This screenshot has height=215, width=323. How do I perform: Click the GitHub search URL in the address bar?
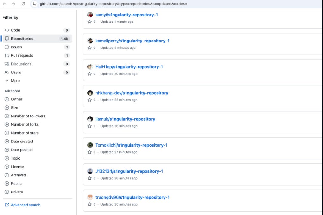(x=113, y=4)
